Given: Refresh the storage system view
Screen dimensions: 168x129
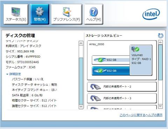Looking at the screenshot, I should coord(161,36).
